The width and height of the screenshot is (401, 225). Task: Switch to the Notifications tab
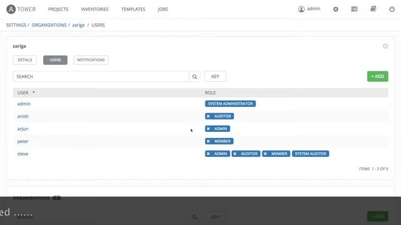[x=91, y=60]
